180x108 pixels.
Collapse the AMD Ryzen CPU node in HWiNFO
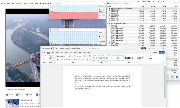click(x=108, y=24)
